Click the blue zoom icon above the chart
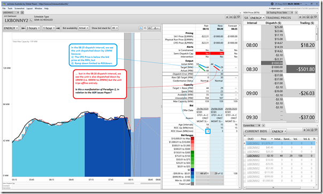323x194 pixels. click(x=141, y=28)
